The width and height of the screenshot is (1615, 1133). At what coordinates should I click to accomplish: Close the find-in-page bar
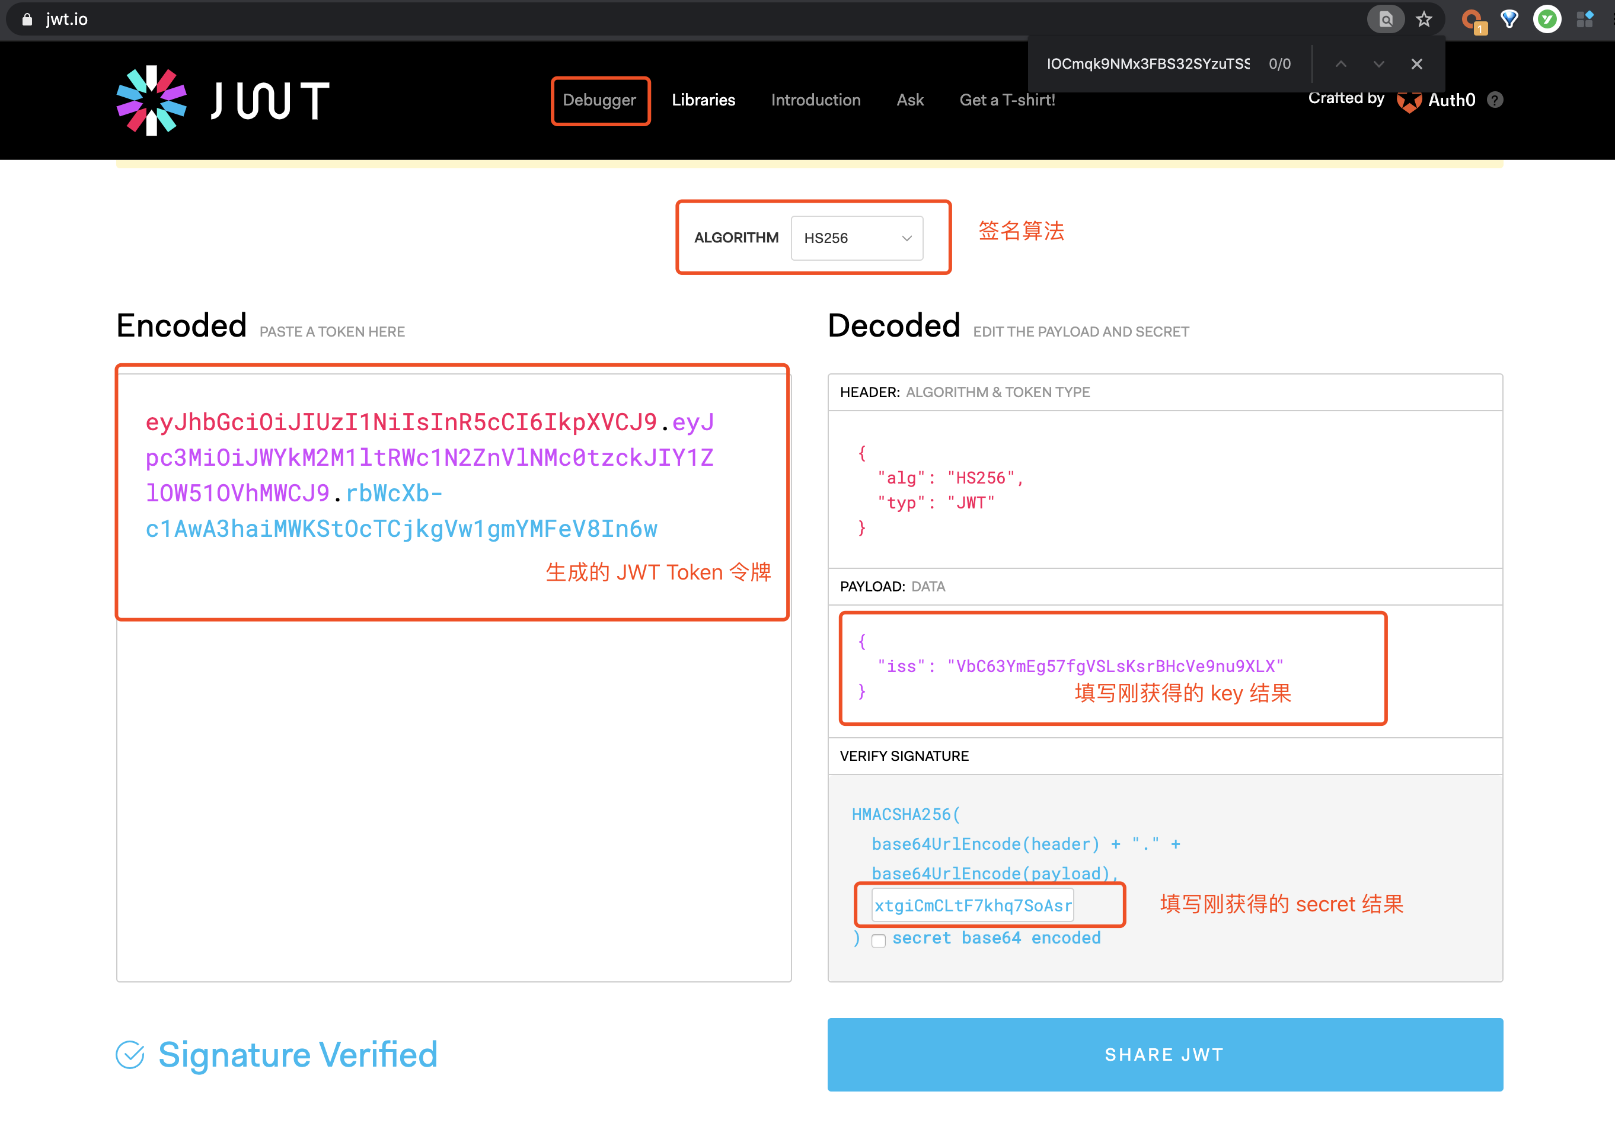[1416, 64]
